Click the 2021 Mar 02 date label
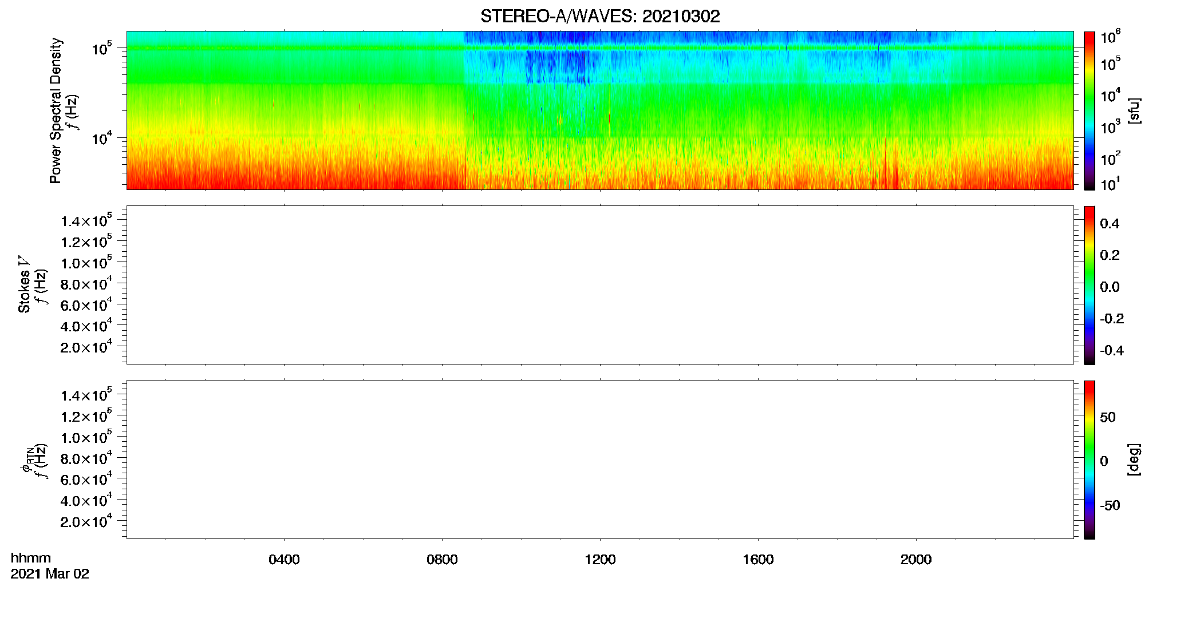 [x=50, y=574]
